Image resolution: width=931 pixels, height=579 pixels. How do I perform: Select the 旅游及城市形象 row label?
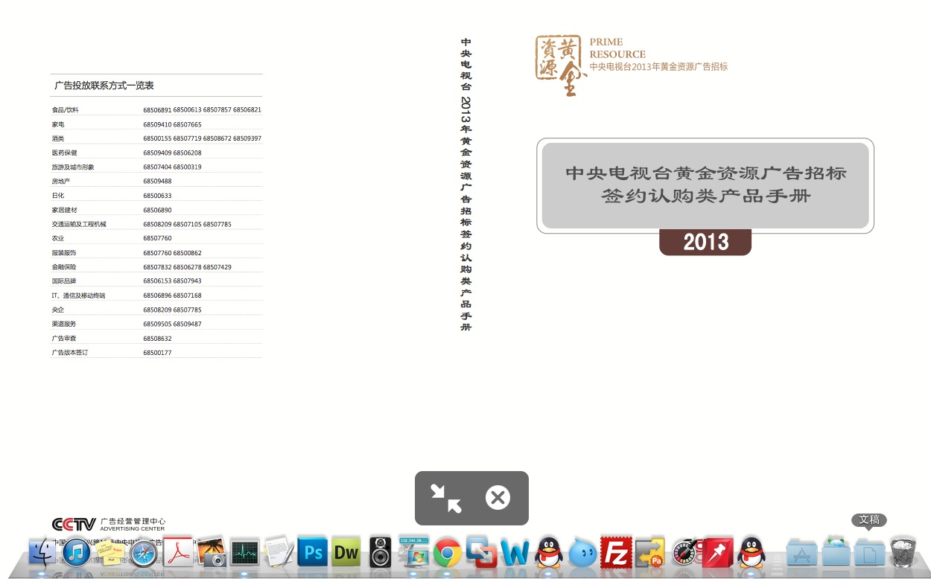[x=73, y=167]
